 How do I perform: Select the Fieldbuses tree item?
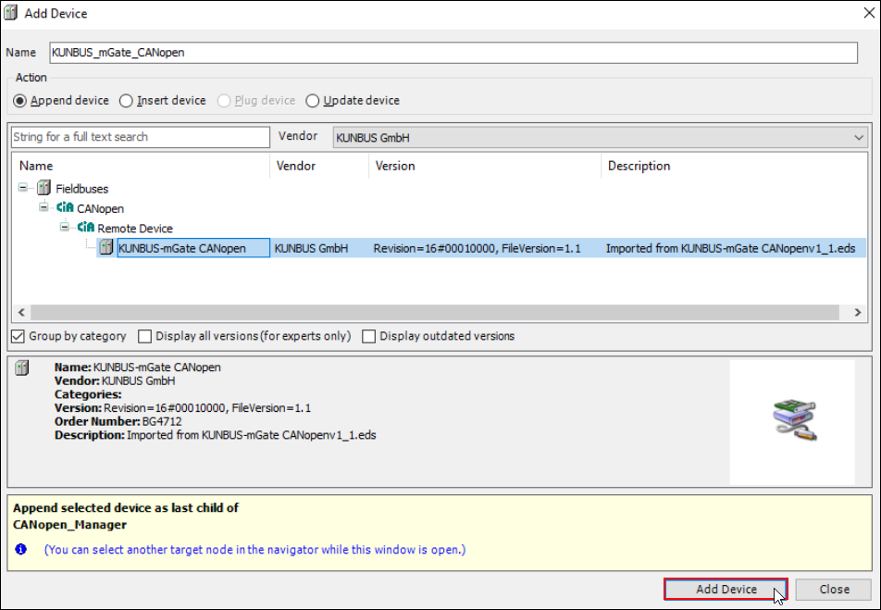coord(82,189)
